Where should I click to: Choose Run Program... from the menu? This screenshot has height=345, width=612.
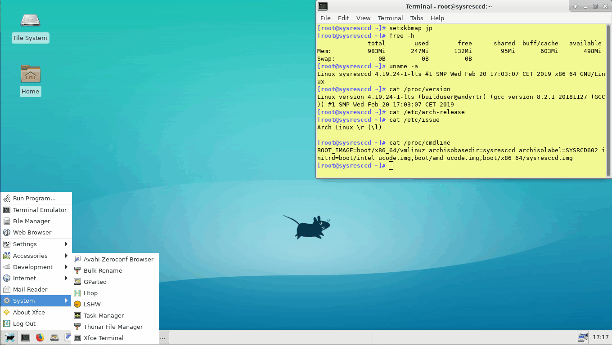[x=36, y=198]
